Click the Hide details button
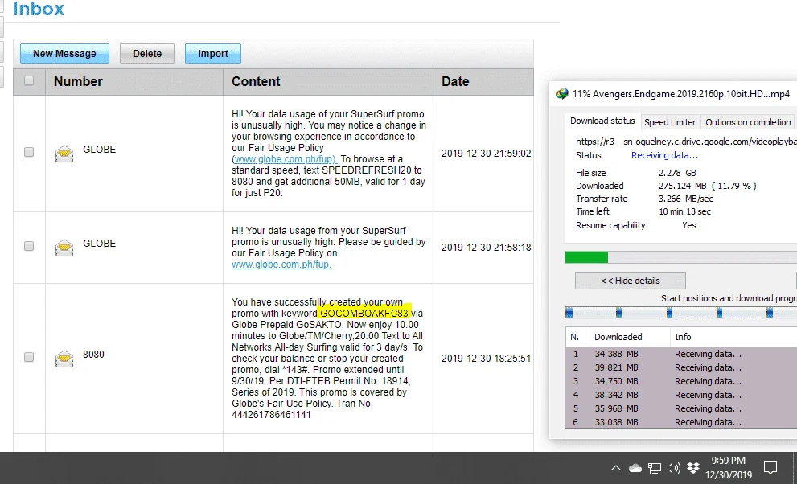 [x=631, y=281]
